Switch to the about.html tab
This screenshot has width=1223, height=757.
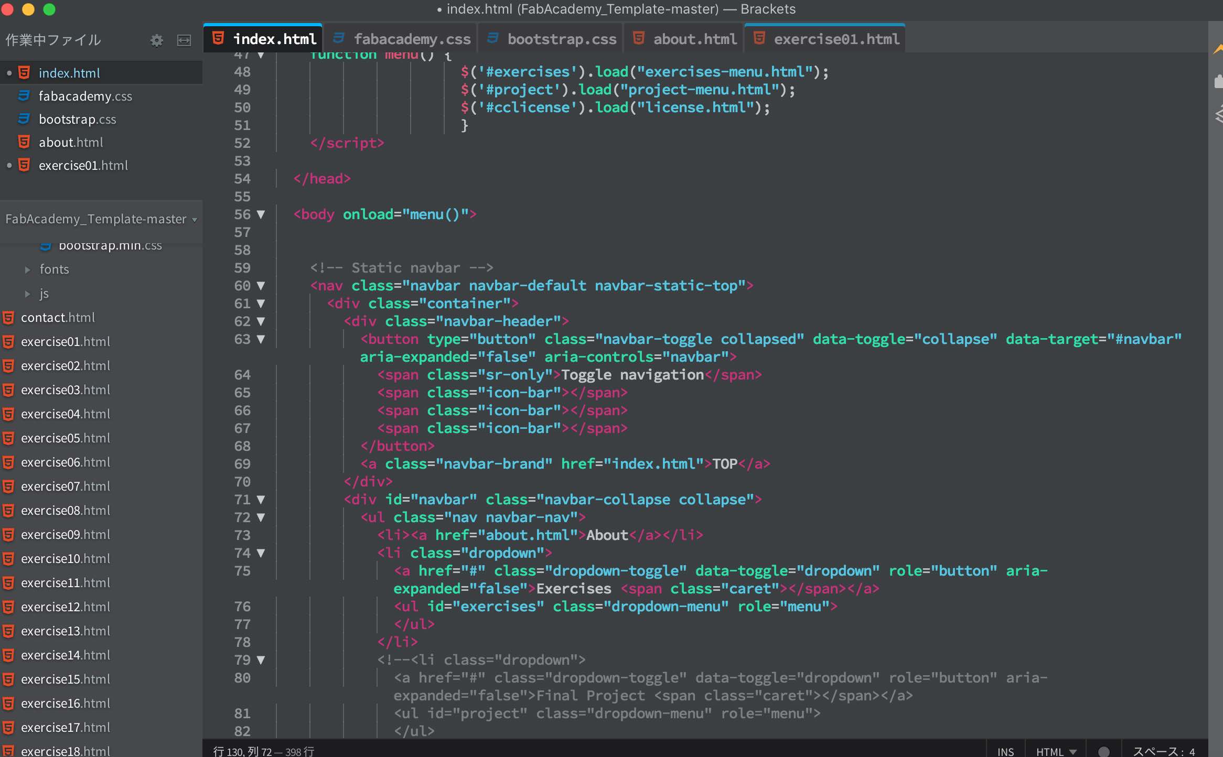point(684,39)
